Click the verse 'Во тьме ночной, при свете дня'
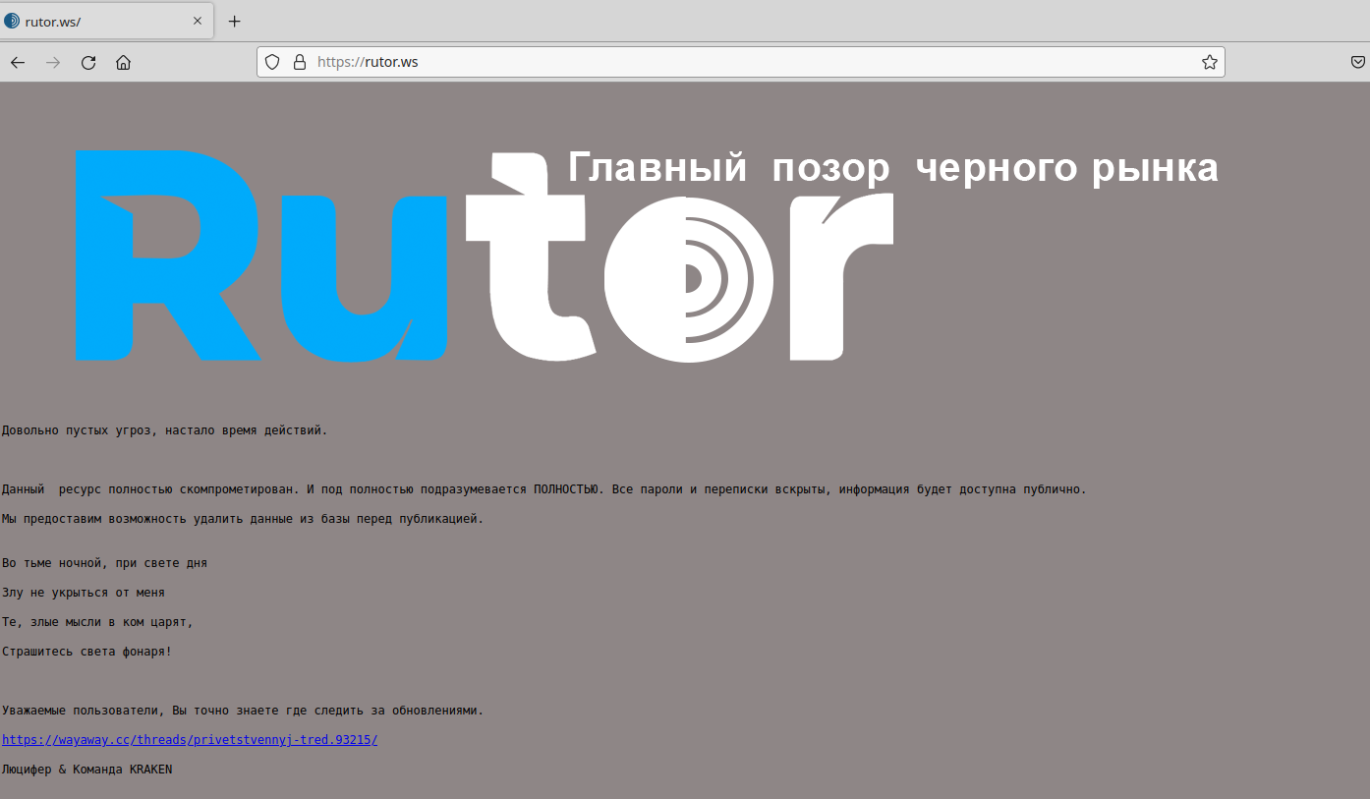1370x799 pixels. (105, 563)
